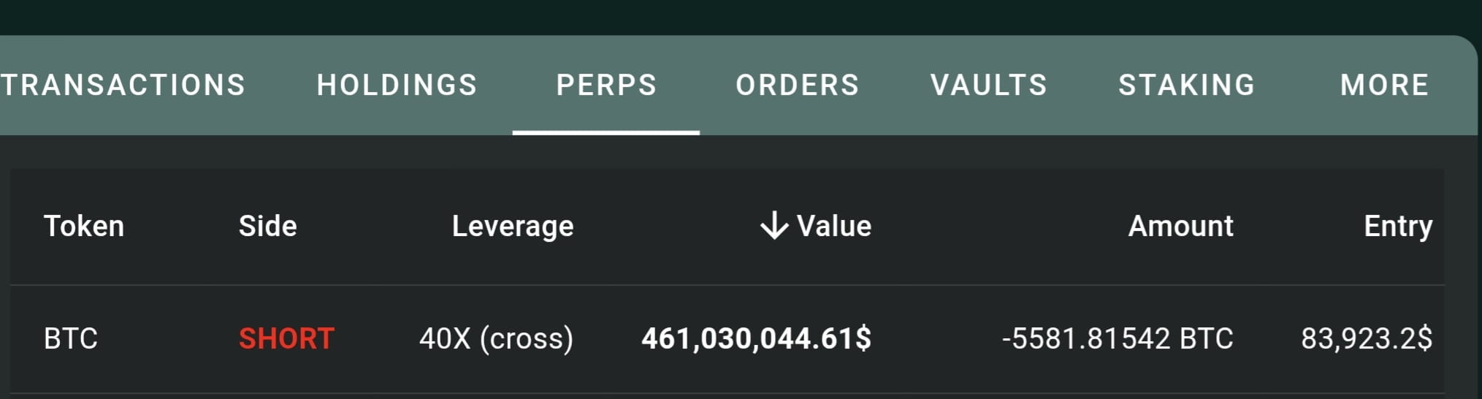Toggle sort arrow beside Value header

point(774,226)
